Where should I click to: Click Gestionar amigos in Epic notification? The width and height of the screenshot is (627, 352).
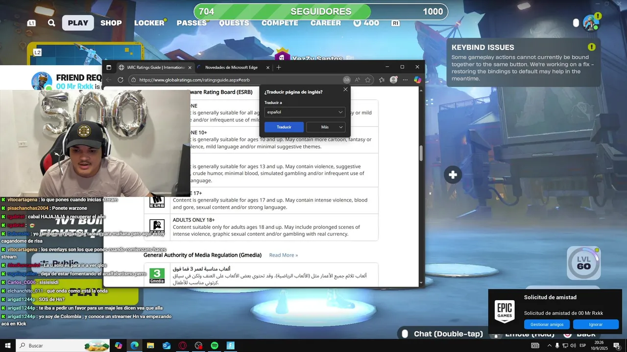[547, 325]
